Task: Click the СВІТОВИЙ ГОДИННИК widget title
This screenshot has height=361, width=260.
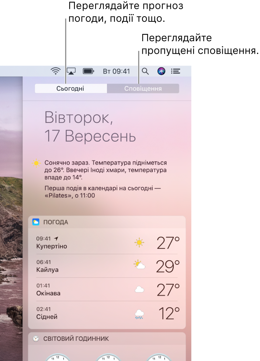Action: point(76,339)
